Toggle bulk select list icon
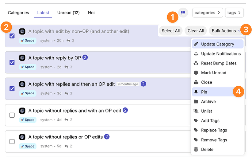252x157 pixels. tap(183, 12)
